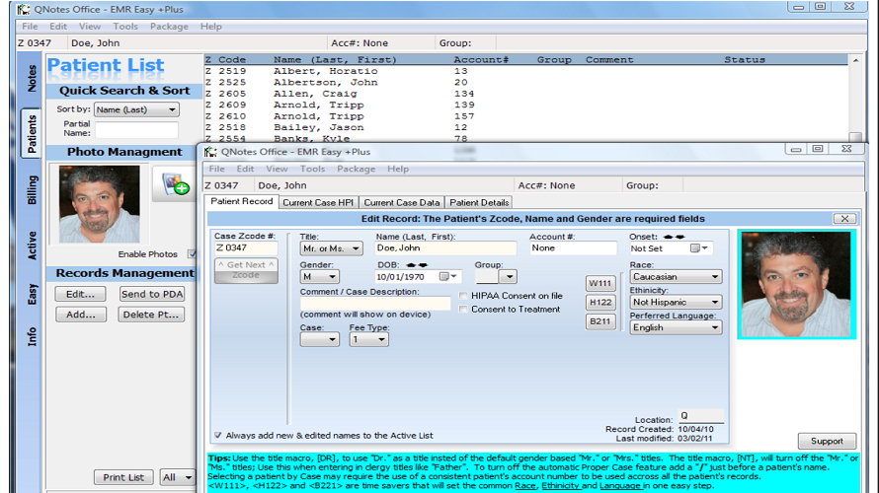Switch to the Current Case HPI tab
Viewport: 879px width, 493px height.
click(317, 202)
